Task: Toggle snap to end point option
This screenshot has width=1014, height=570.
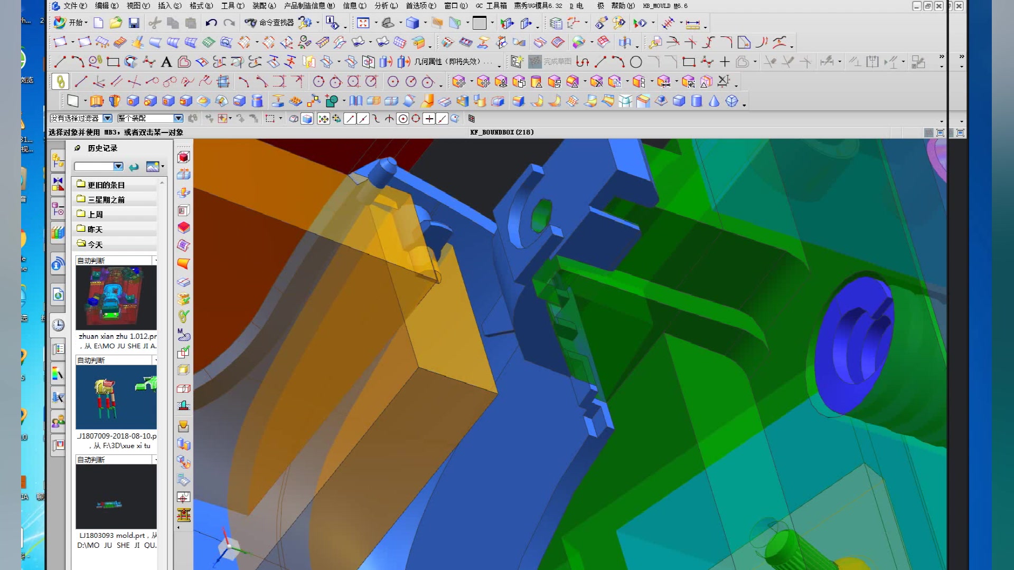Action: click(350, 119)
